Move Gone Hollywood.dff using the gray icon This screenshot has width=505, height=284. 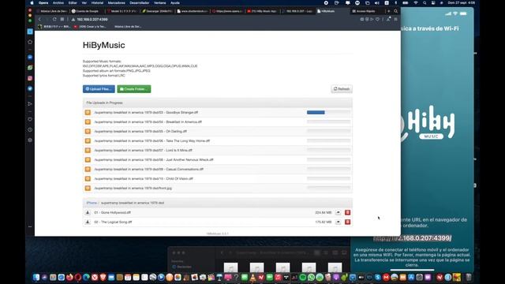tap(338, 212)
